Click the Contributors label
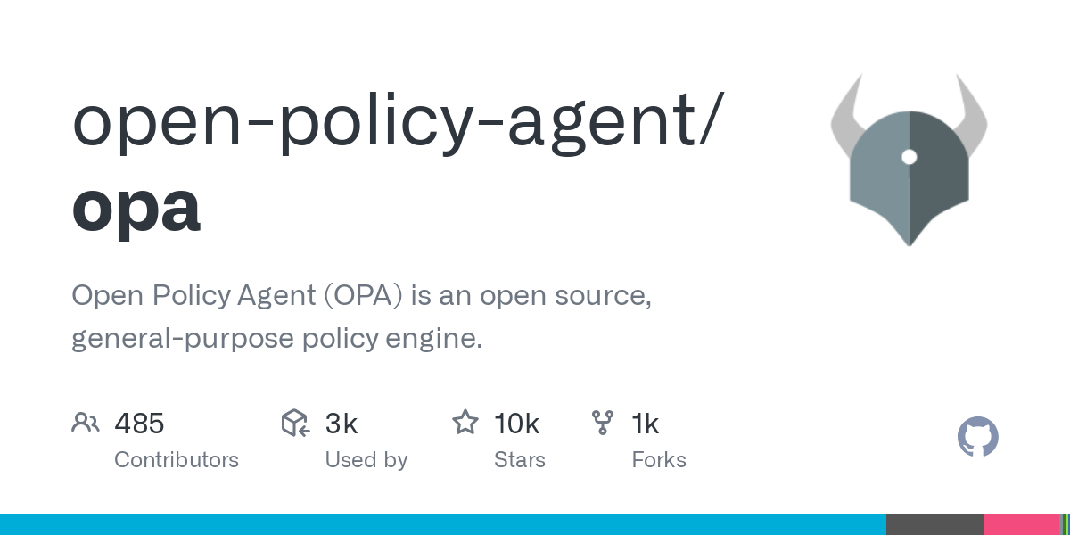Viewport: 1070px width, 535px height. [177, 460]
